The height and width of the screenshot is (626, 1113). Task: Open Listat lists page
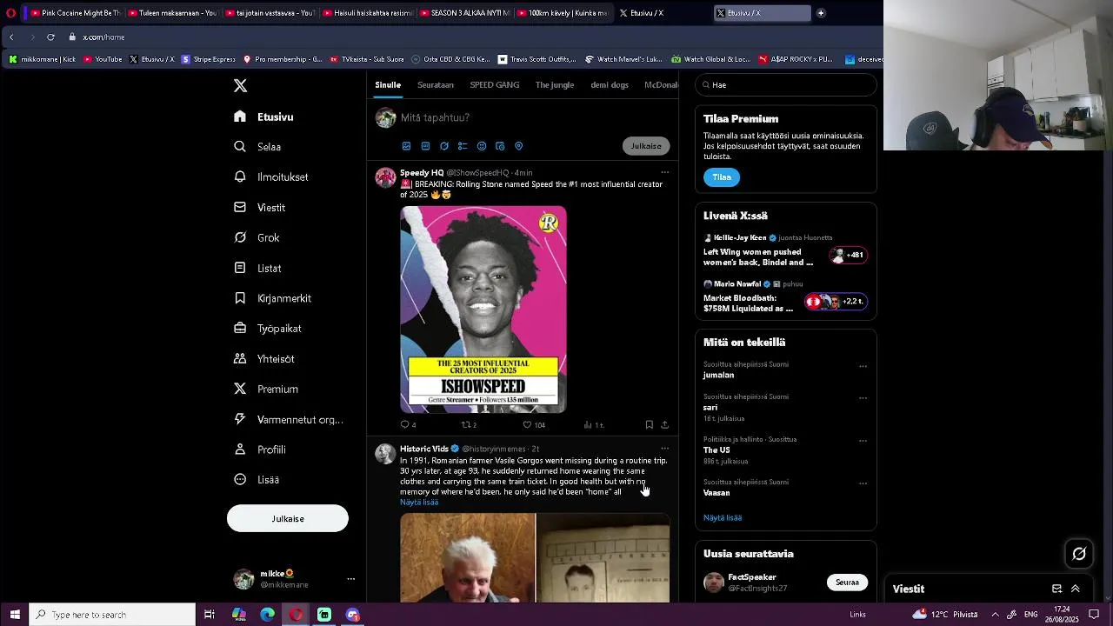point(258,268)
